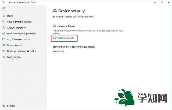Image resolution: width=172 pixels, height=110 pixels.
Task: Maximize the Windows Defender window
Action: [162, 2]
